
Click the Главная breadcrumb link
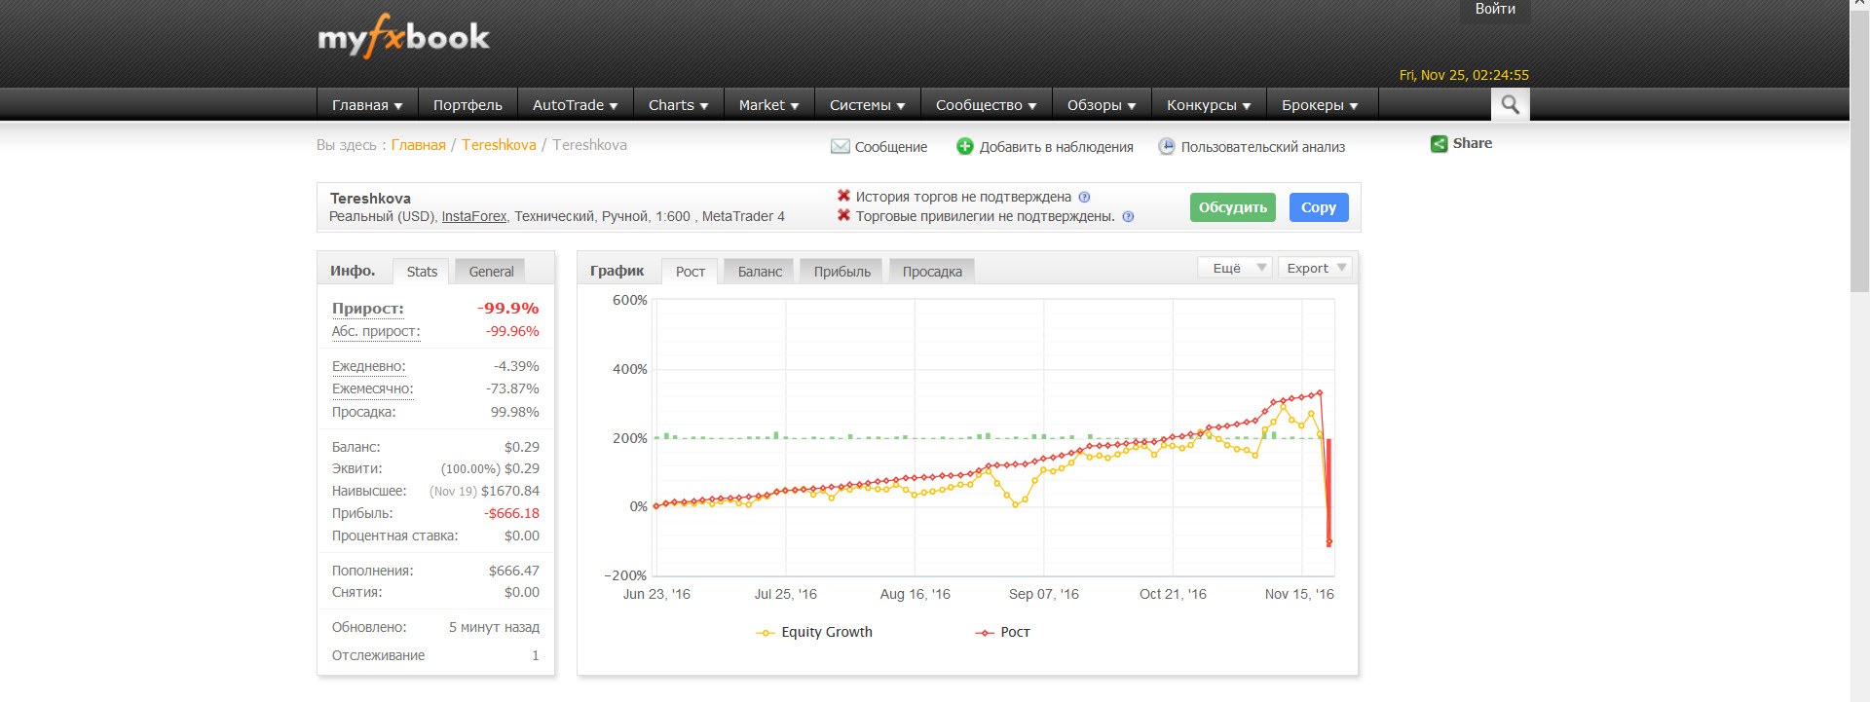pyautogui.click(x=418, y=145)
